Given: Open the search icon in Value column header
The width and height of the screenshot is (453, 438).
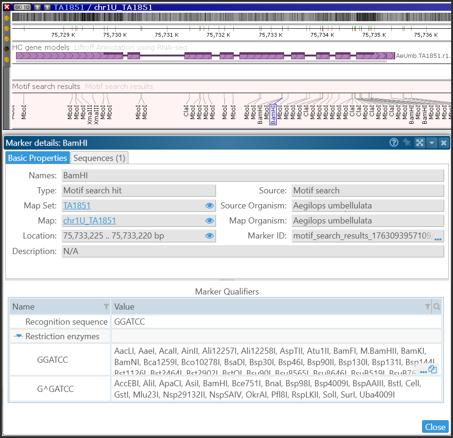Looking at the screenshot, I should tap(437, 307).
